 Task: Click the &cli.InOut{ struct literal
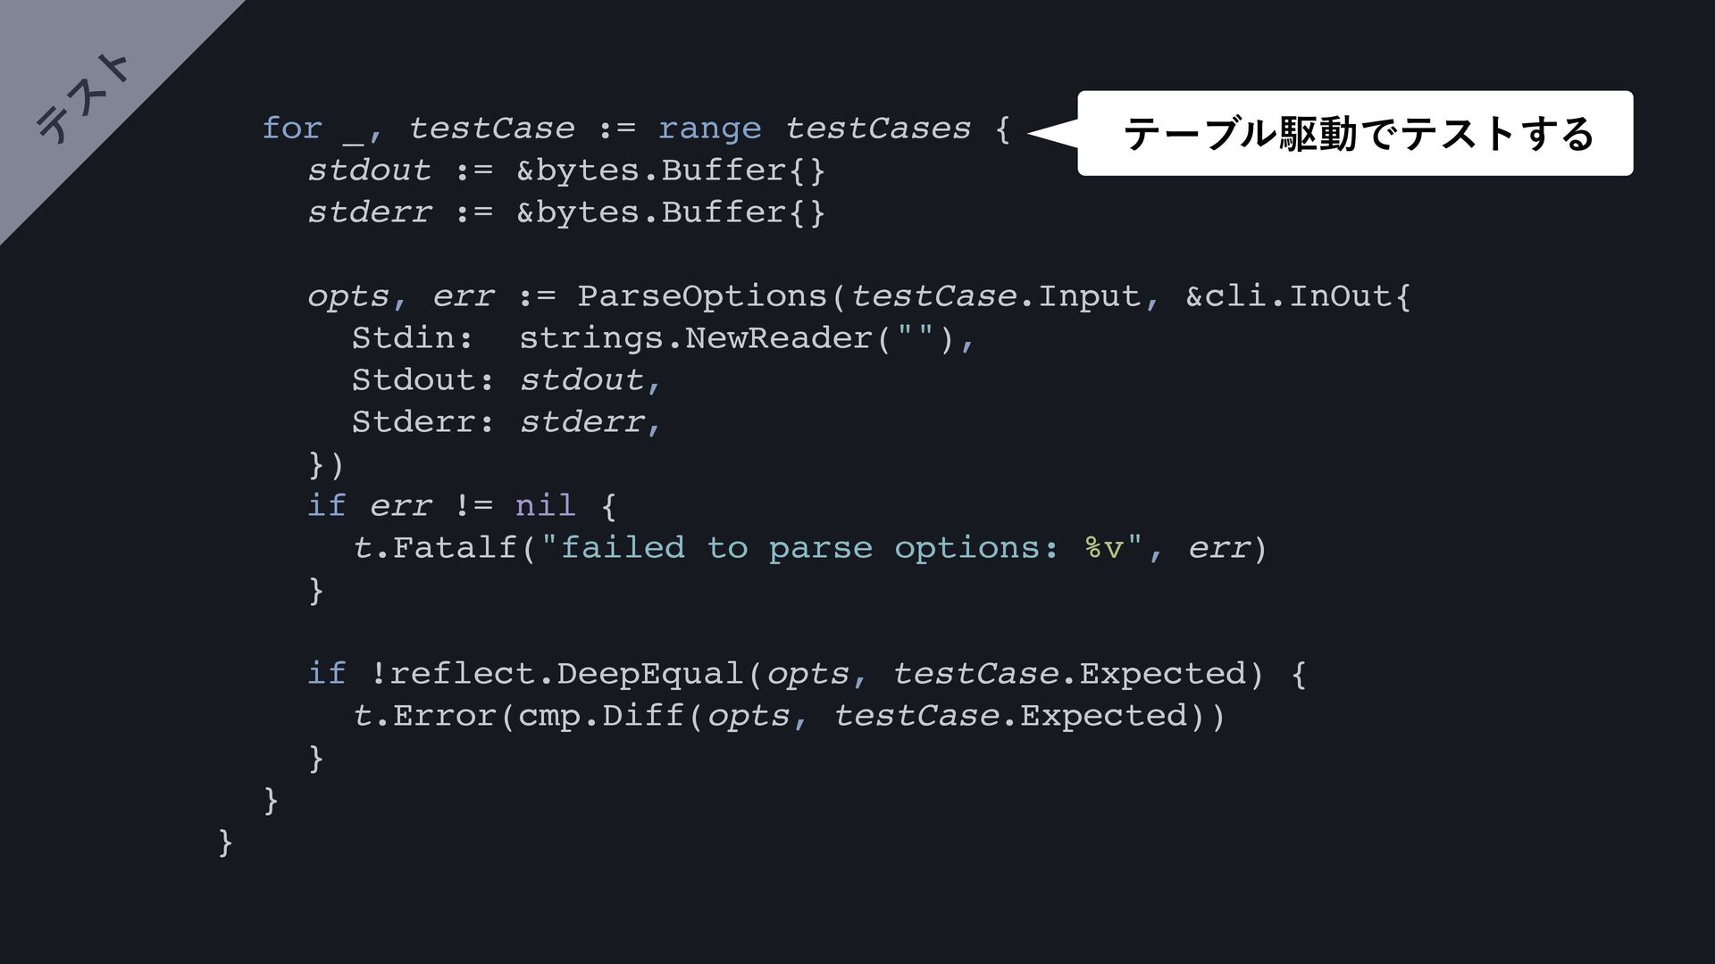tap(1298, 296)
